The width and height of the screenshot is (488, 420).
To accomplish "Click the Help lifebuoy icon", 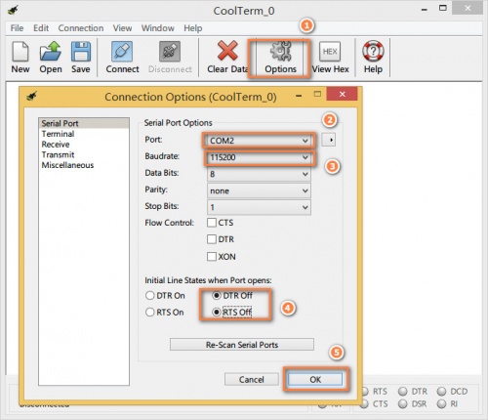I will [x=373, y=51].
